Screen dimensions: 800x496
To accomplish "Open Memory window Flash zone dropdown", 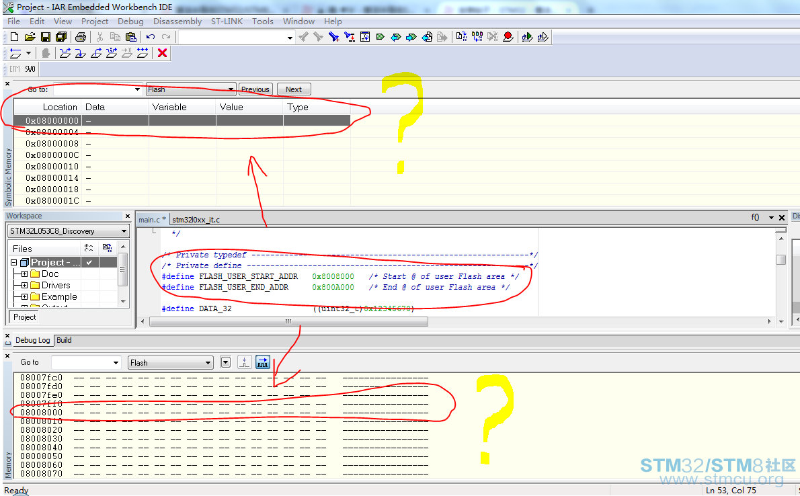I will pyautogui.click(x=208, y=363).
